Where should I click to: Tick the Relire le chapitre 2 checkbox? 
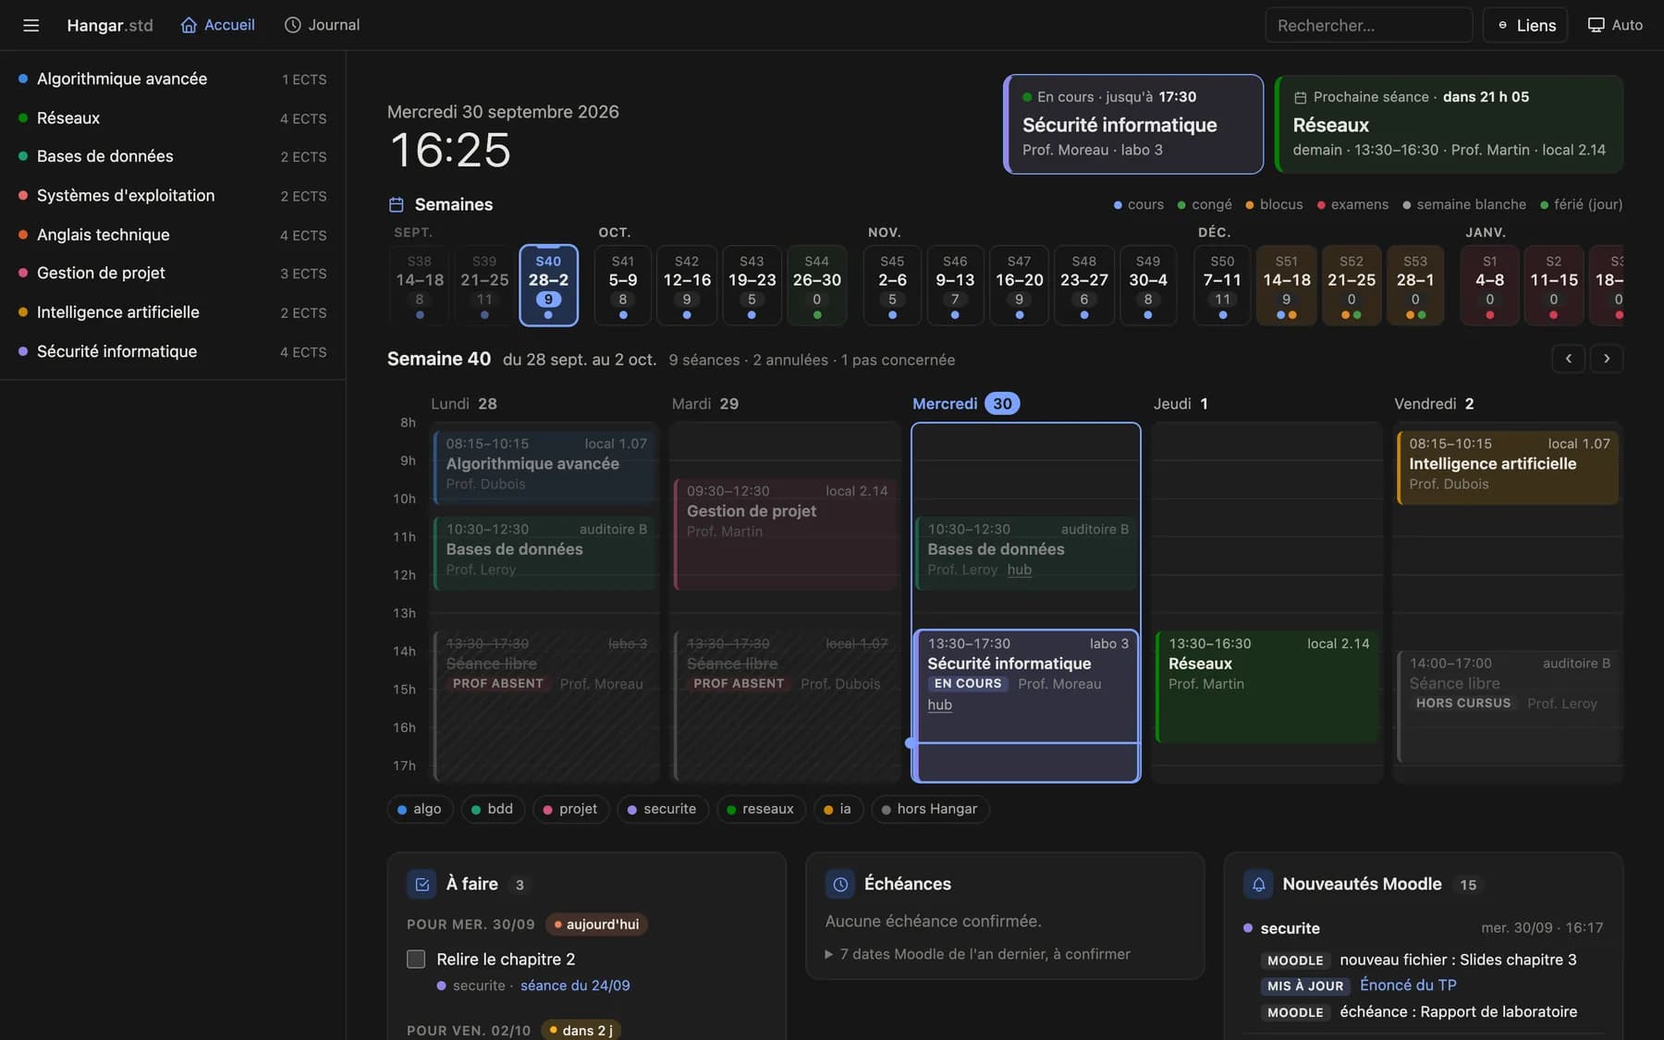tap(416, 960)
